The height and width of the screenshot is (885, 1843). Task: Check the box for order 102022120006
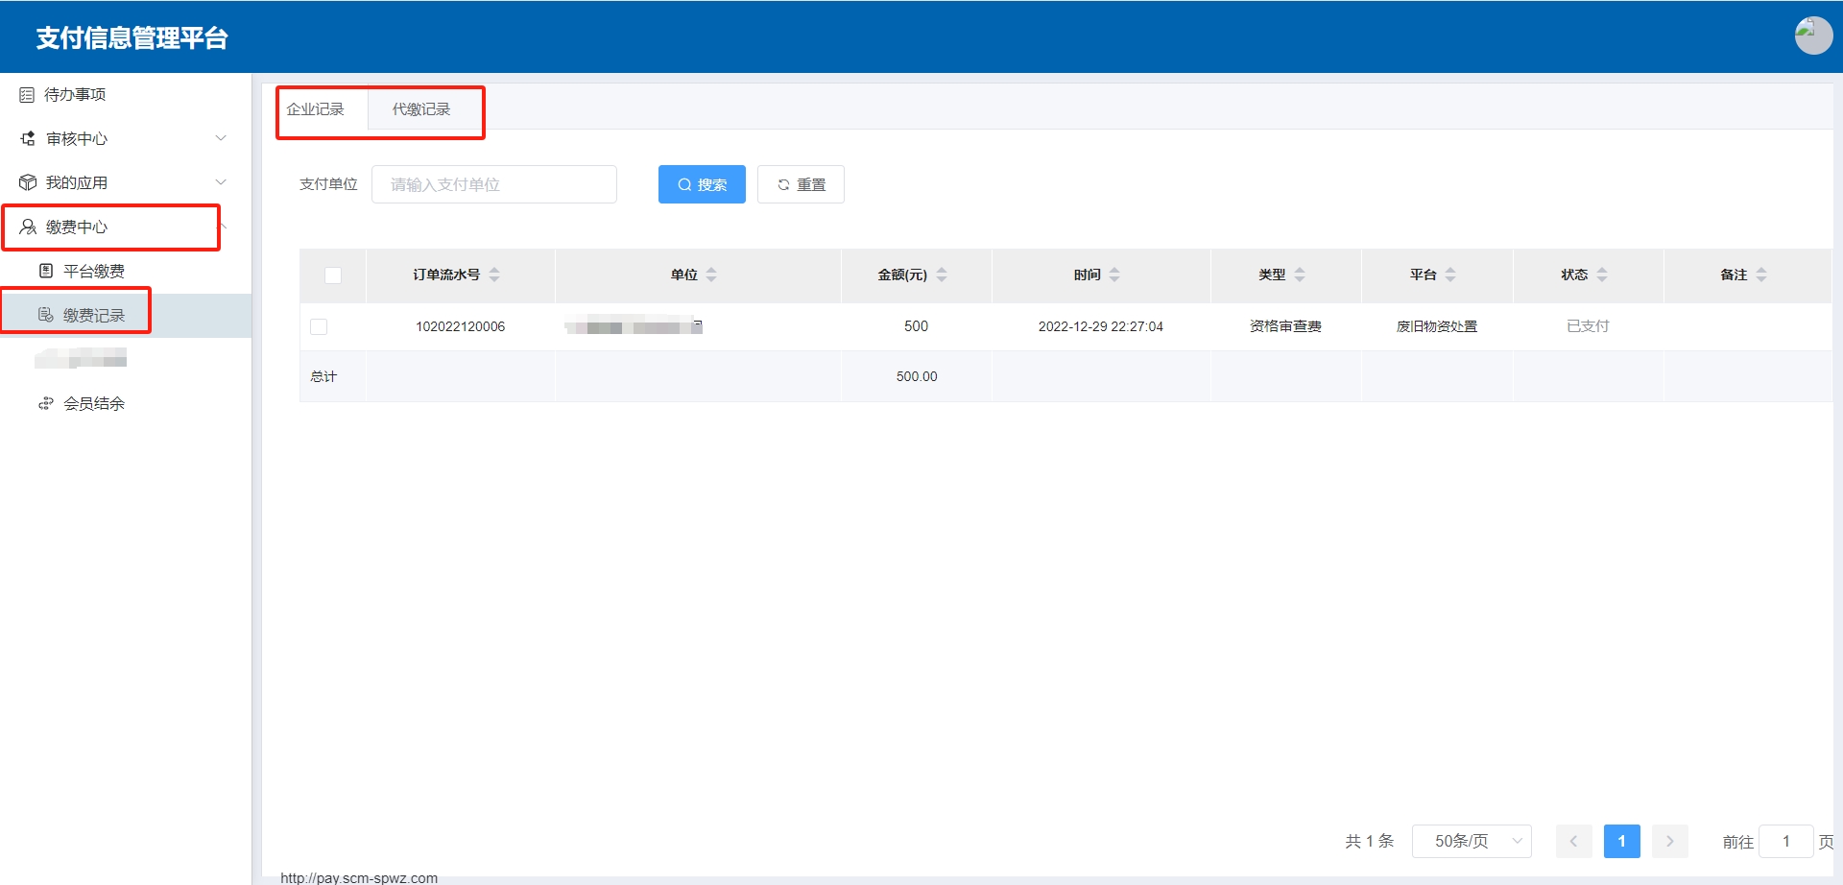319,326
